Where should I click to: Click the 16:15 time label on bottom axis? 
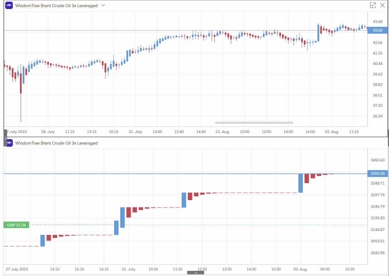pyautogui.click(x=104, y=269)
